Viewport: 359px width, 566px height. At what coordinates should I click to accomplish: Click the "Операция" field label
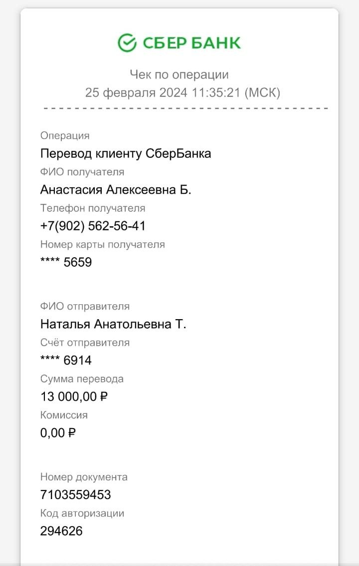point(65,136)
